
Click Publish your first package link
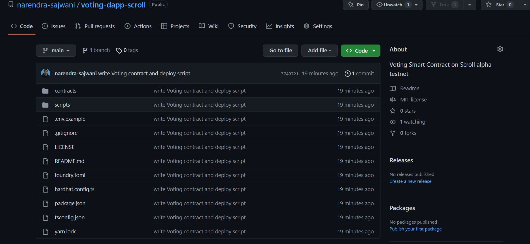416,229
